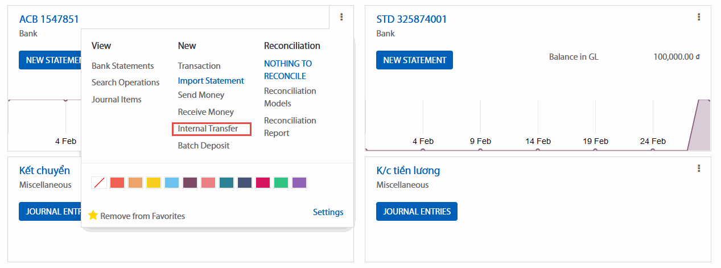721x268 pixels.
Task: Open the STD 325874001 journal title link
Action: coord(411,19)
